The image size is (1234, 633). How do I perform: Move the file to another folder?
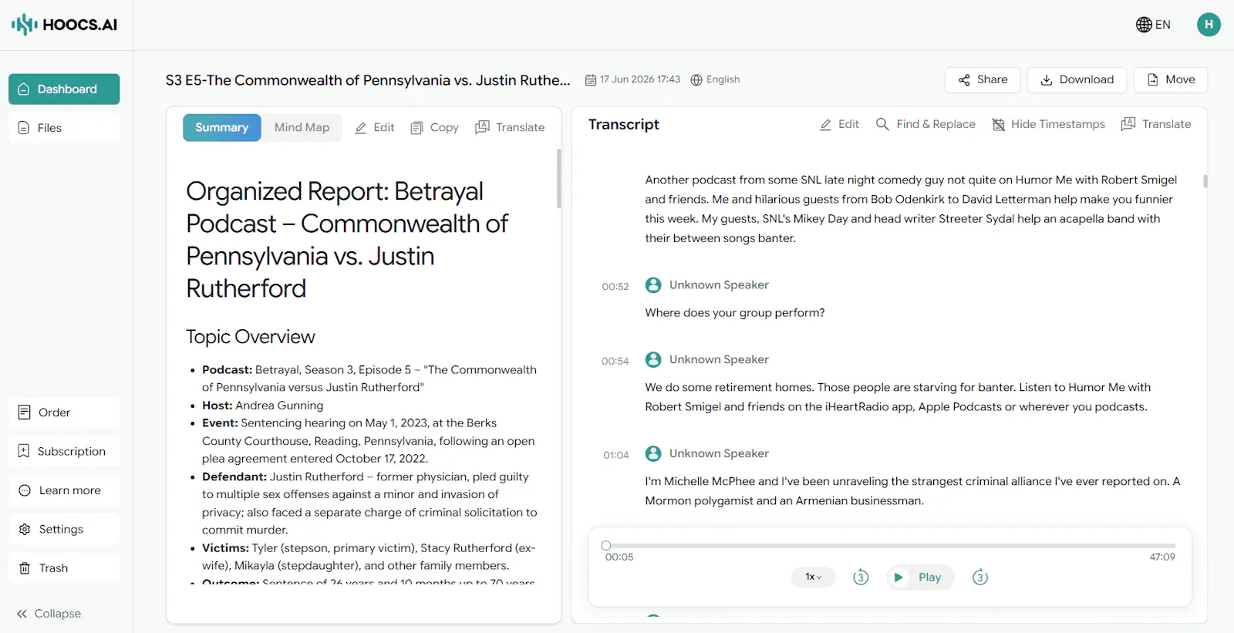pyautogui.click(x=1171, y=80)
